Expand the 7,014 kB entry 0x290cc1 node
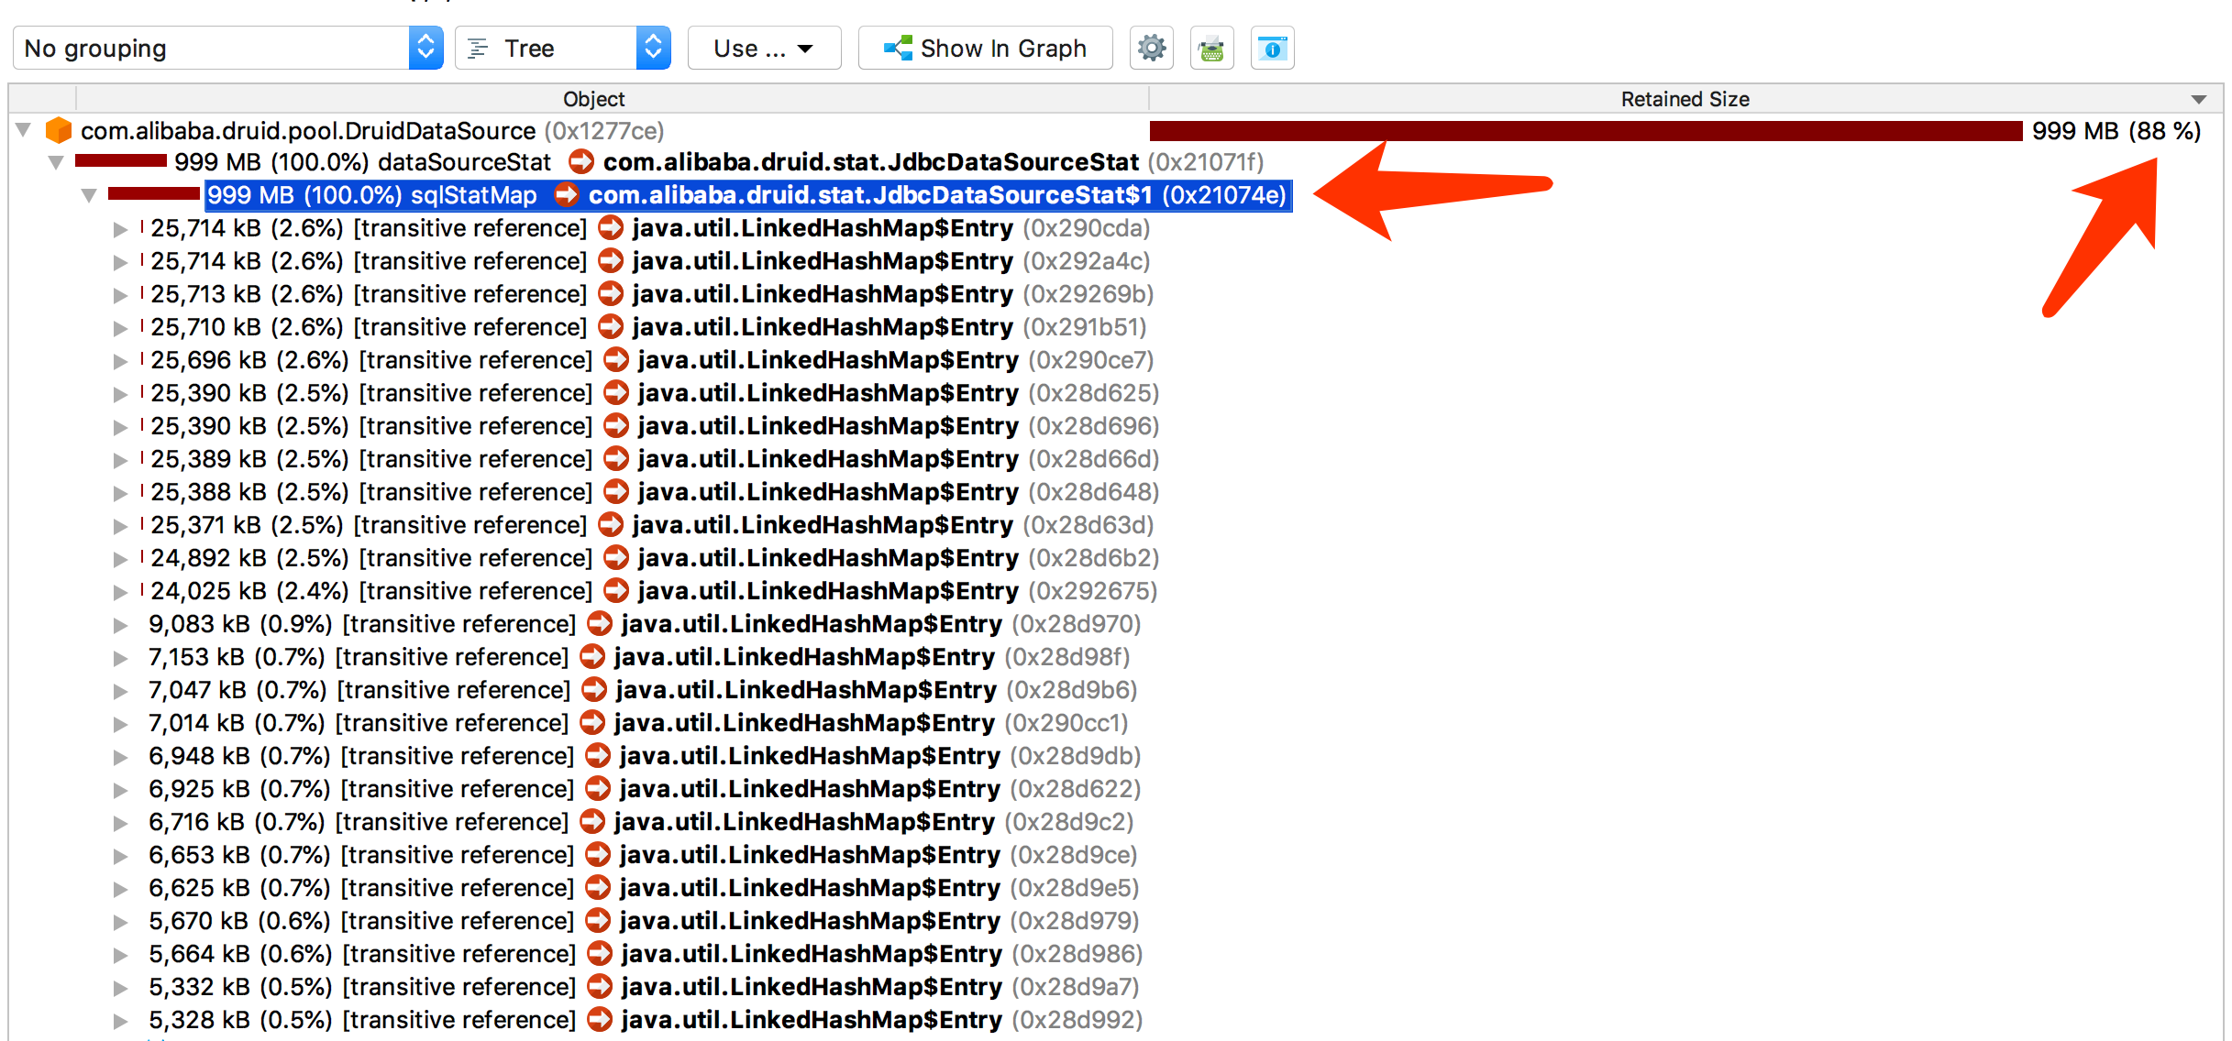The height and width of the screenshot is (1041, 2232). click(x=120, y=724)
